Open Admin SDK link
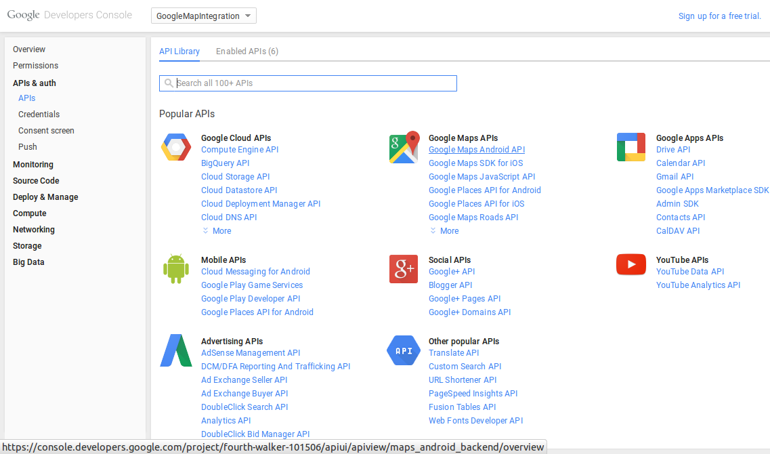 [677, 204]
